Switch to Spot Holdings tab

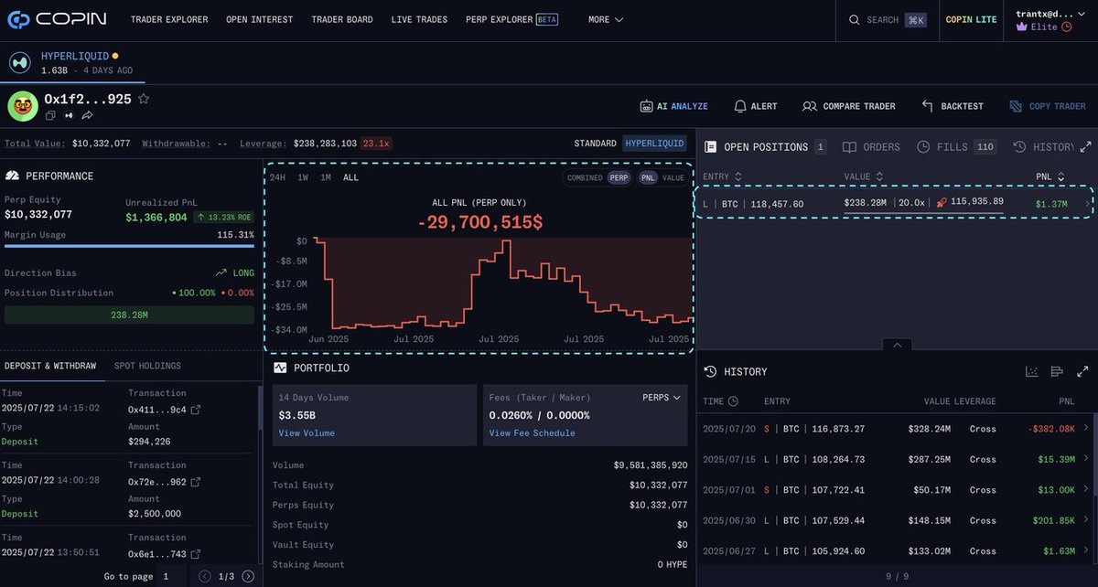coord(147,366)
